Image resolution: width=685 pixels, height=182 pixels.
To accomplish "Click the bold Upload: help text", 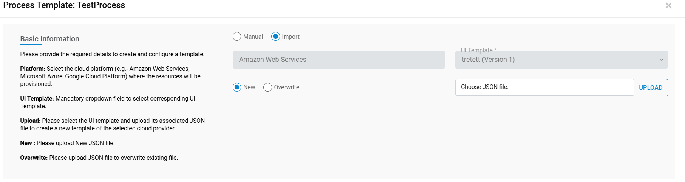I will (30, 121).
